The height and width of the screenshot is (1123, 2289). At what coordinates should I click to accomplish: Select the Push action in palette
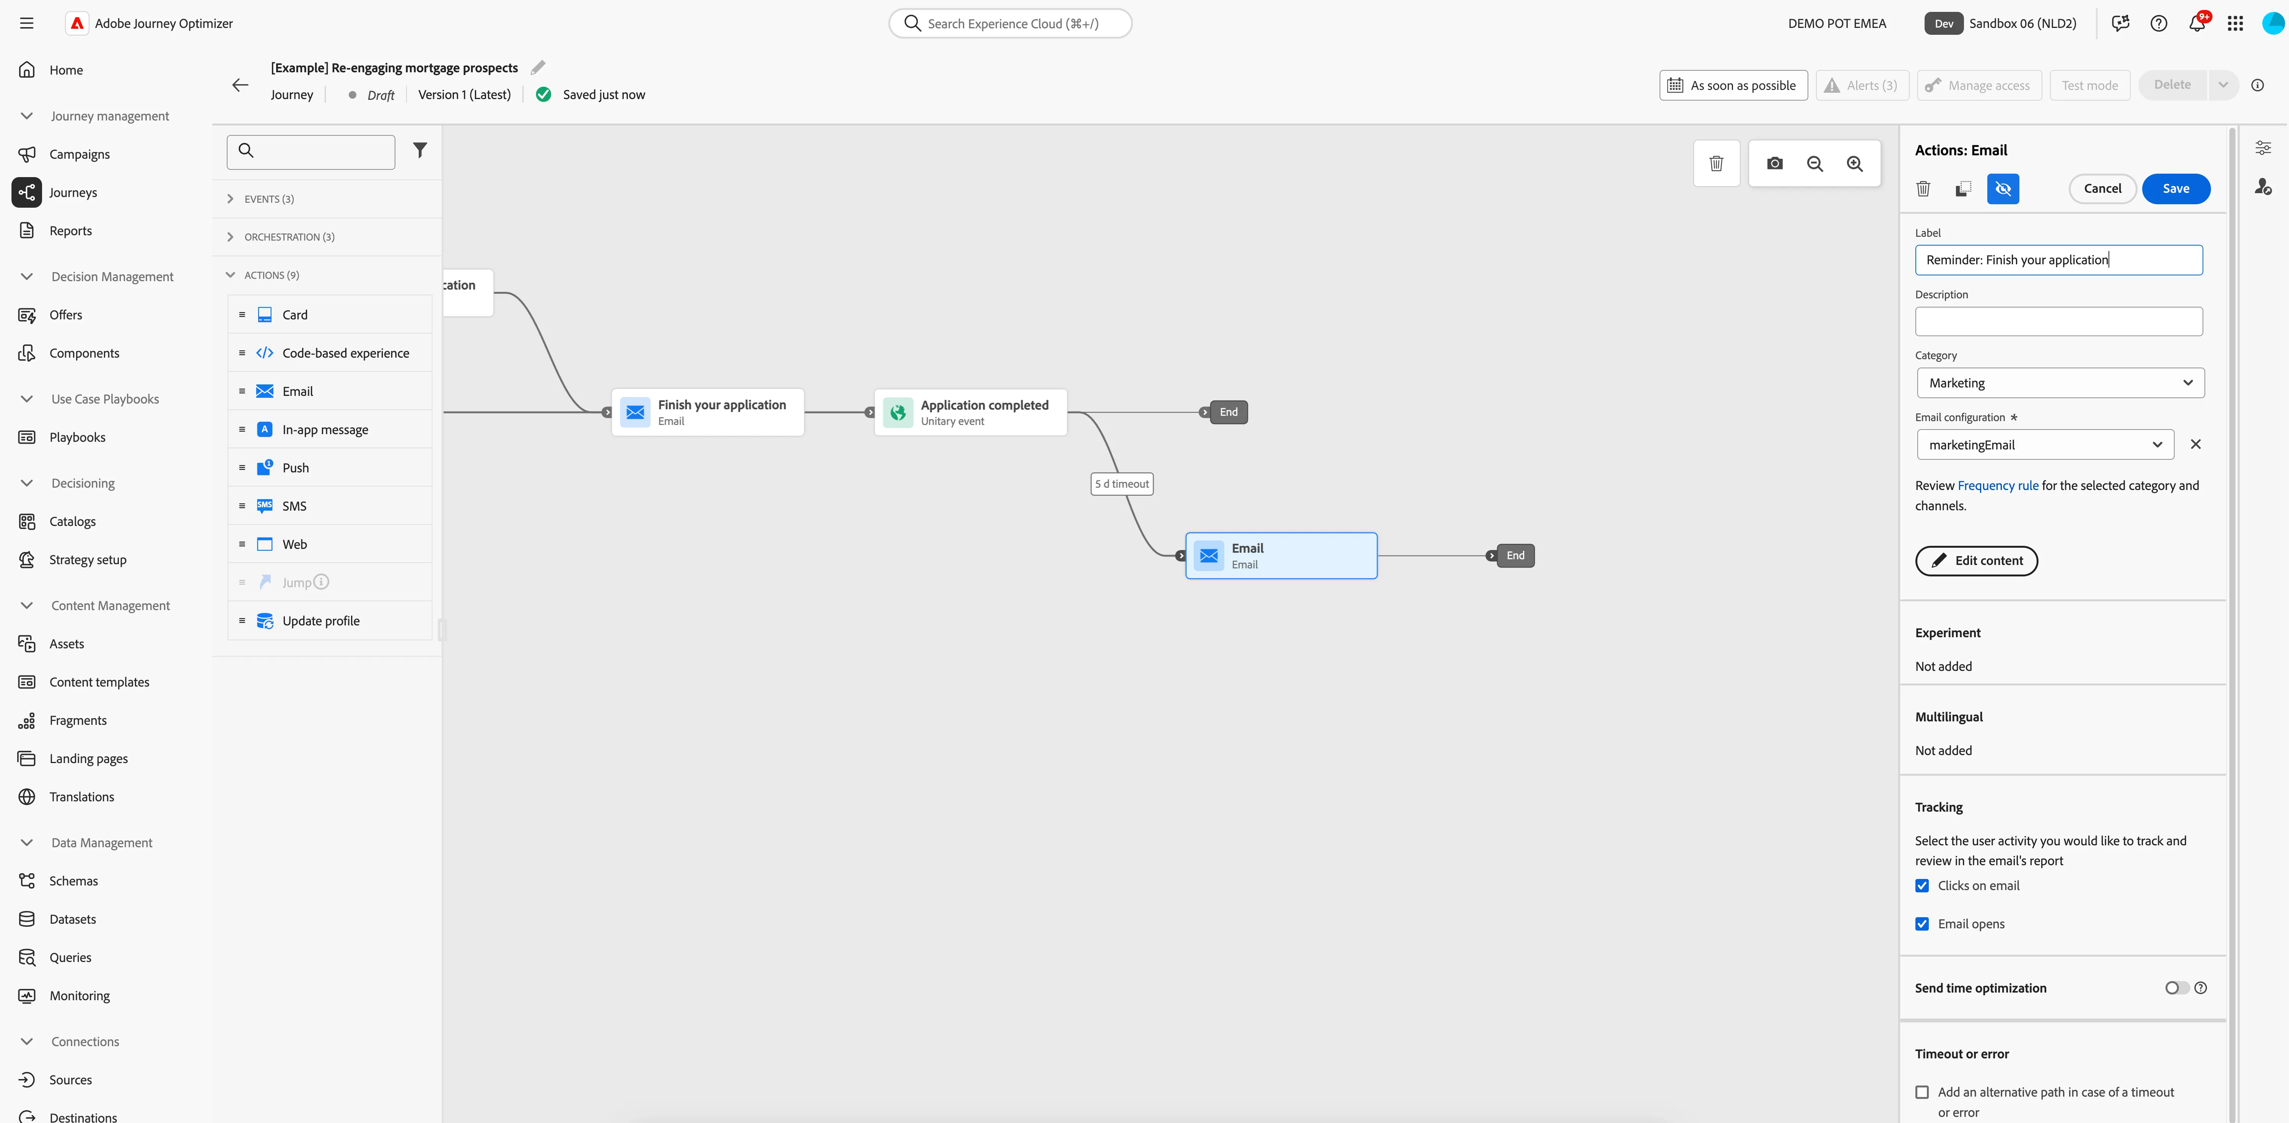click(x=330, y=468)
